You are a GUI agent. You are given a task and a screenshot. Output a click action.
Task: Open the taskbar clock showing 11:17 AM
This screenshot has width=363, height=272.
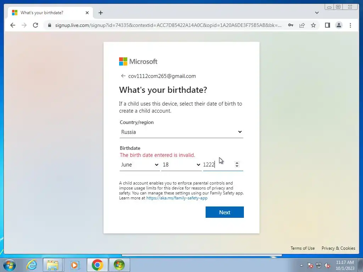point(345,265)
